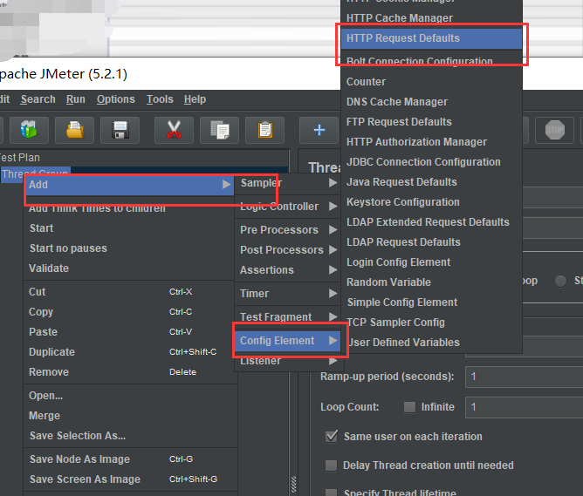Screen dimensions: 583x496
Task: Select the Test Plan tree node
Action: [20, 158]
